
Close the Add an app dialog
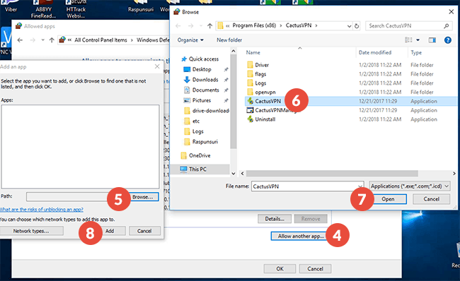pos(157,67)
